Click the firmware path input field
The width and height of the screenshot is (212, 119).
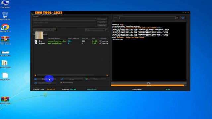(65, 19)
